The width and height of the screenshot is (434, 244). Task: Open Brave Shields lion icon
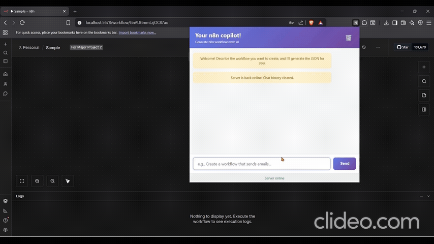tap(311, 23)
